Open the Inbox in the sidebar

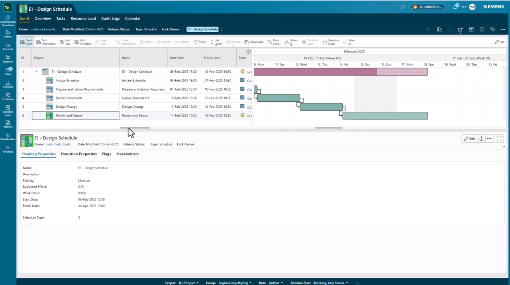[x=8, y=72]
